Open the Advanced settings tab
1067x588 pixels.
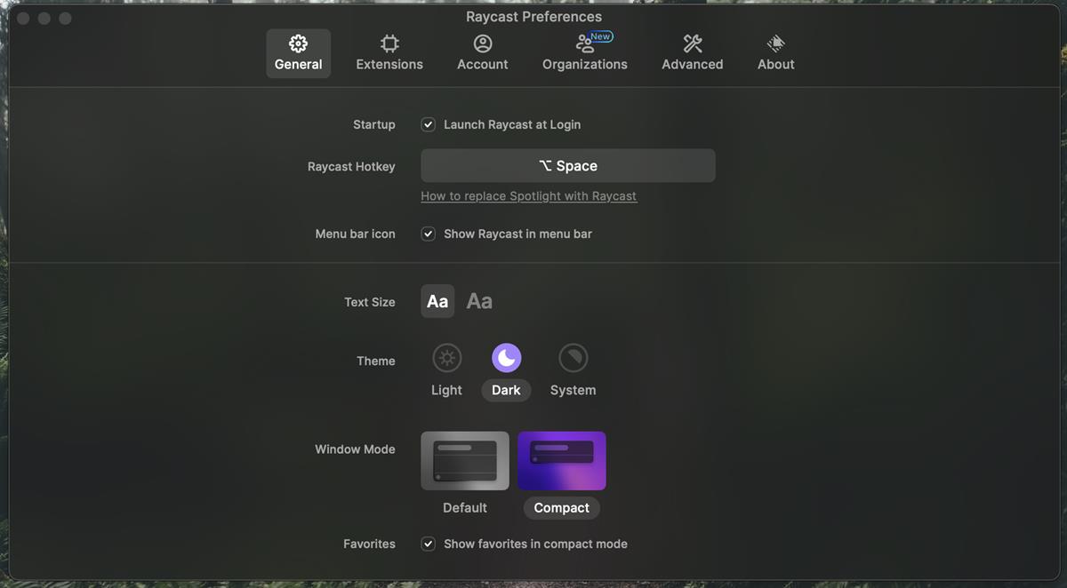point(692,53)
